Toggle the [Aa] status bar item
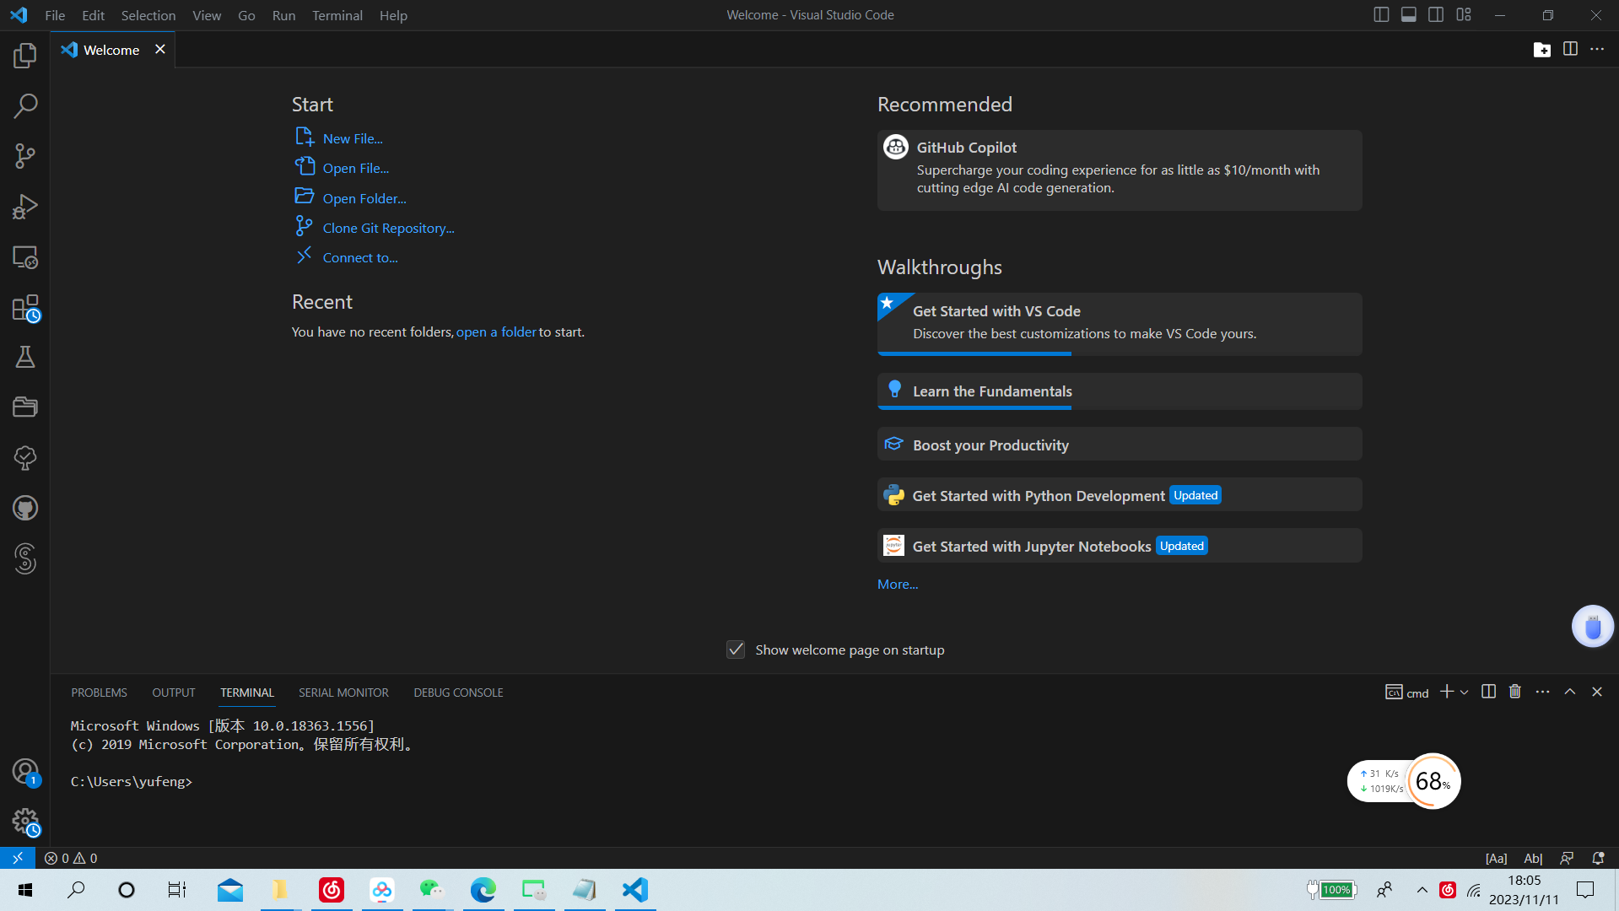 point(1497,858)
